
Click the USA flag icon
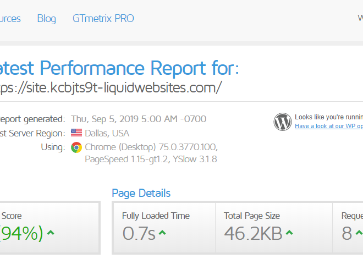point(76,133)
